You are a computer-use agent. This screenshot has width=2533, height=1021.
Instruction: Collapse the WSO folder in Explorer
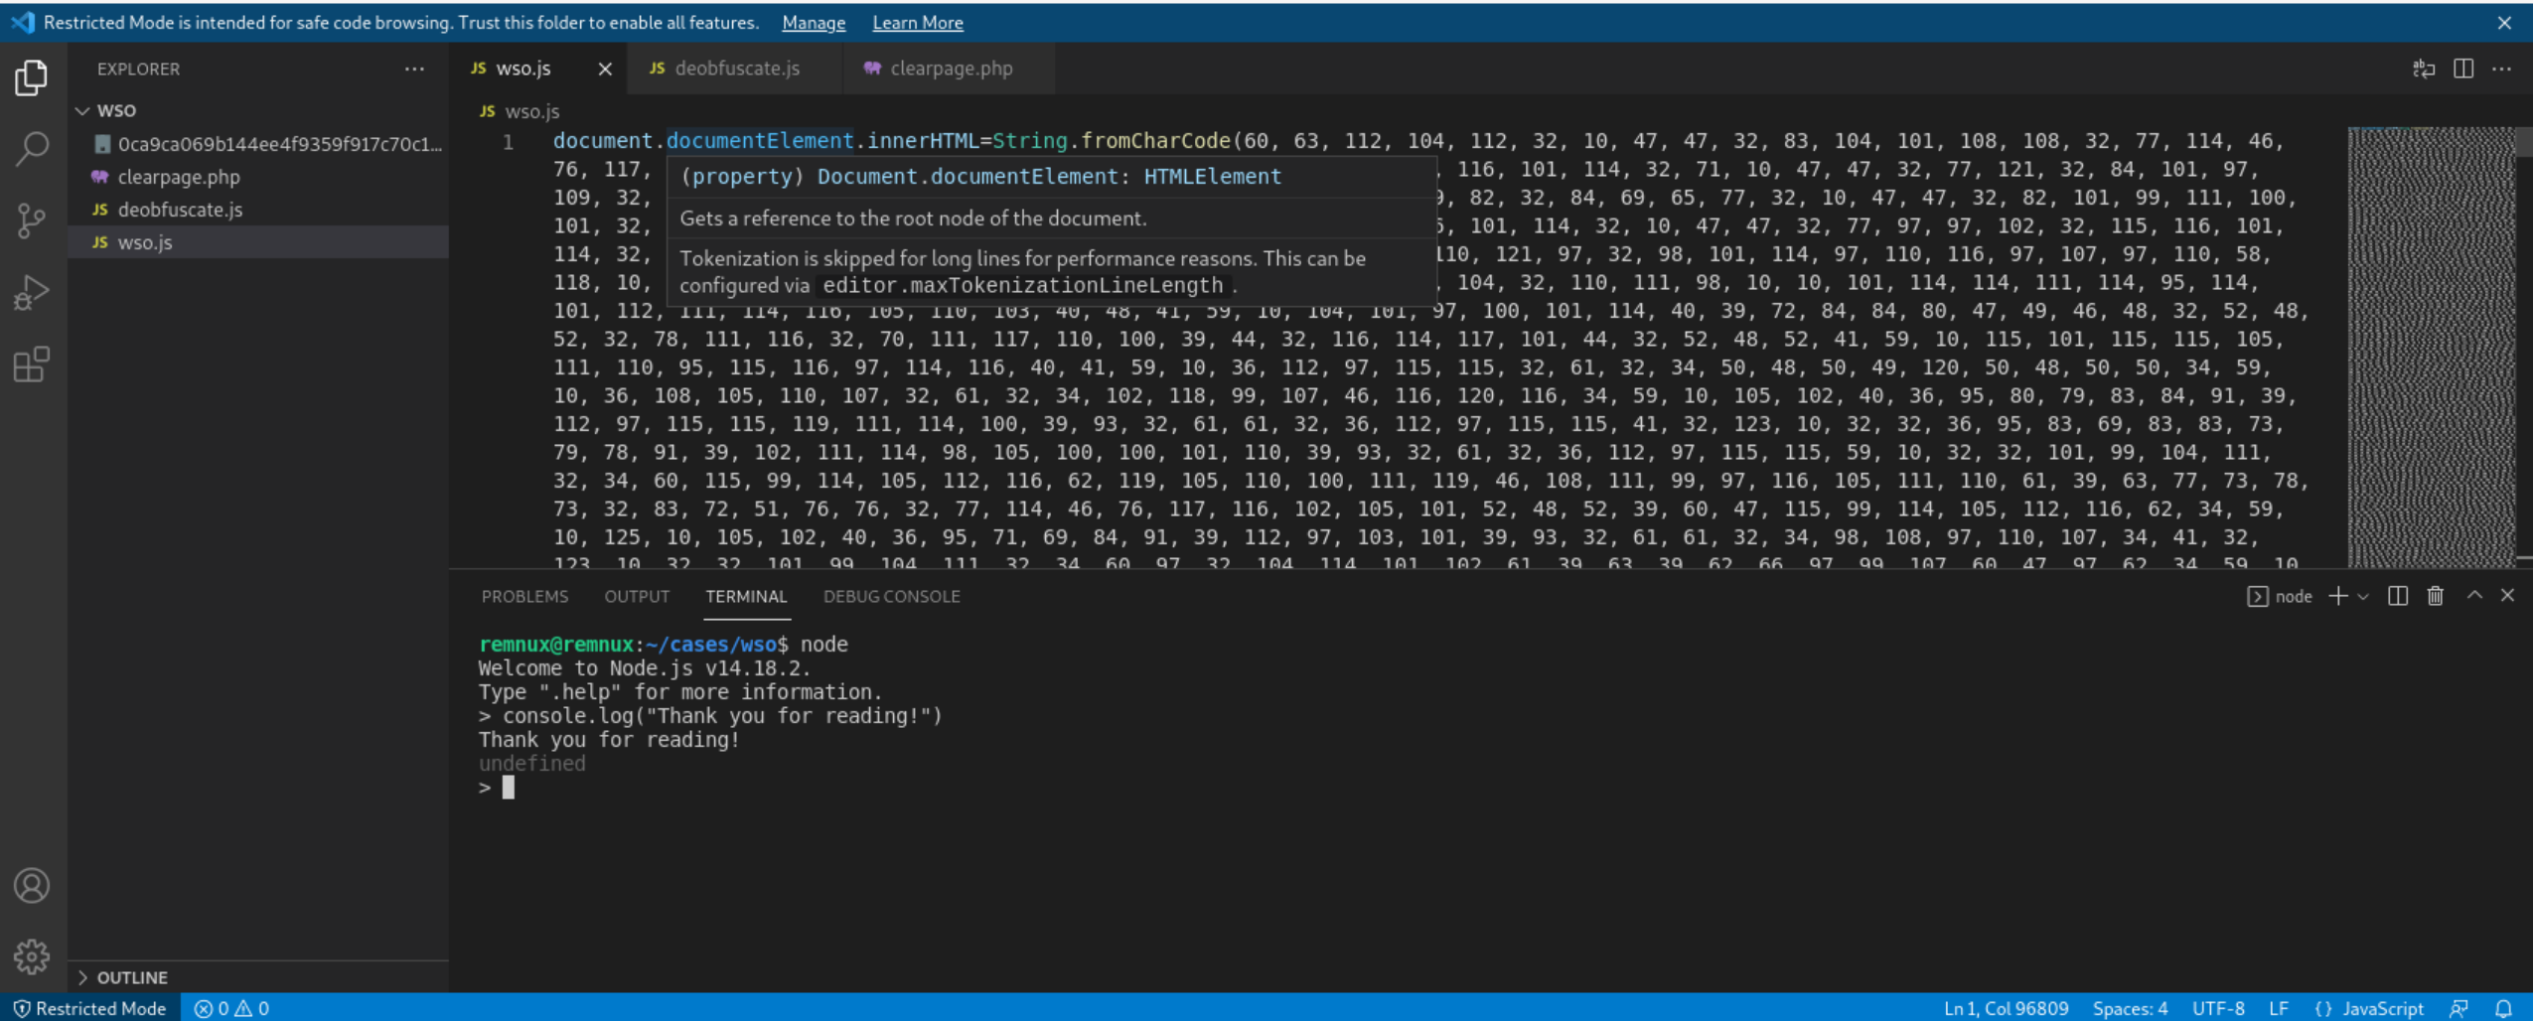85,110
